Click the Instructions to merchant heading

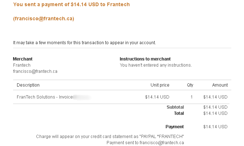click(x=145, y=59)
